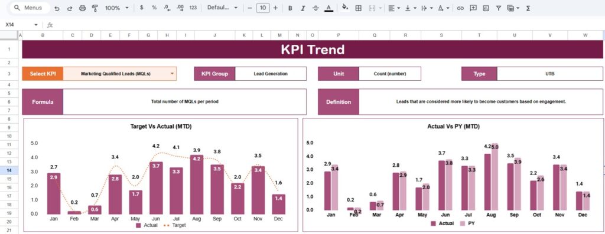Increase decimal places

coord(180,8)
